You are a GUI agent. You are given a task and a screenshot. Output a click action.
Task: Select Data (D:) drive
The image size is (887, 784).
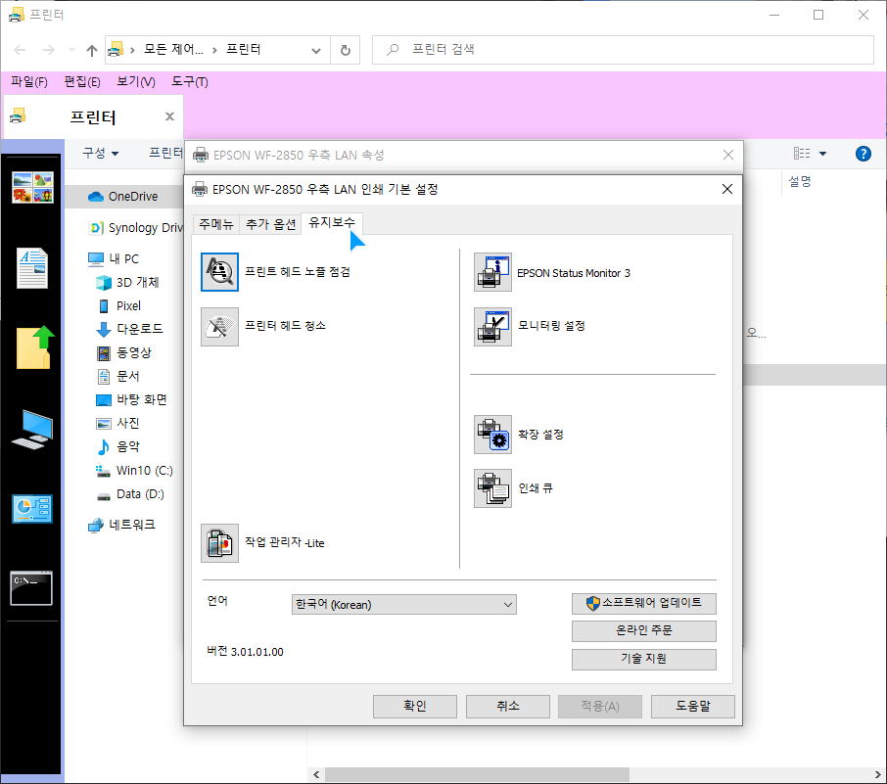coord(130,494)
